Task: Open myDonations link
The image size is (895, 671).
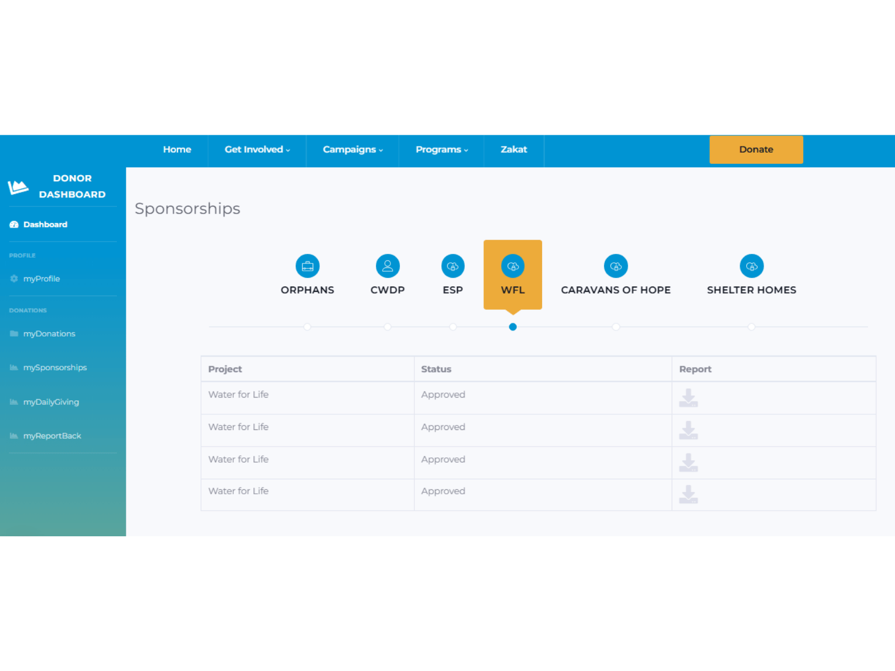Action: click(x=49, y=333)
